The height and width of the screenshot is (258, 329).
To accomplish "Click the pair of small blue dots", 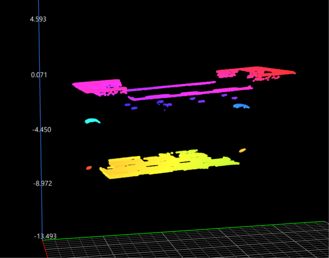I will click(x=131, y=106).
